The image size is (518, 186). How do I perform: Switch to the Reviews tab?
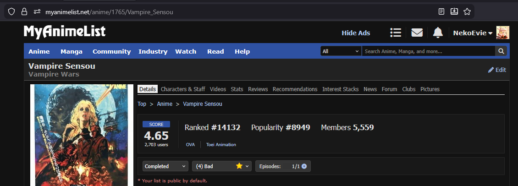(258, 89)
